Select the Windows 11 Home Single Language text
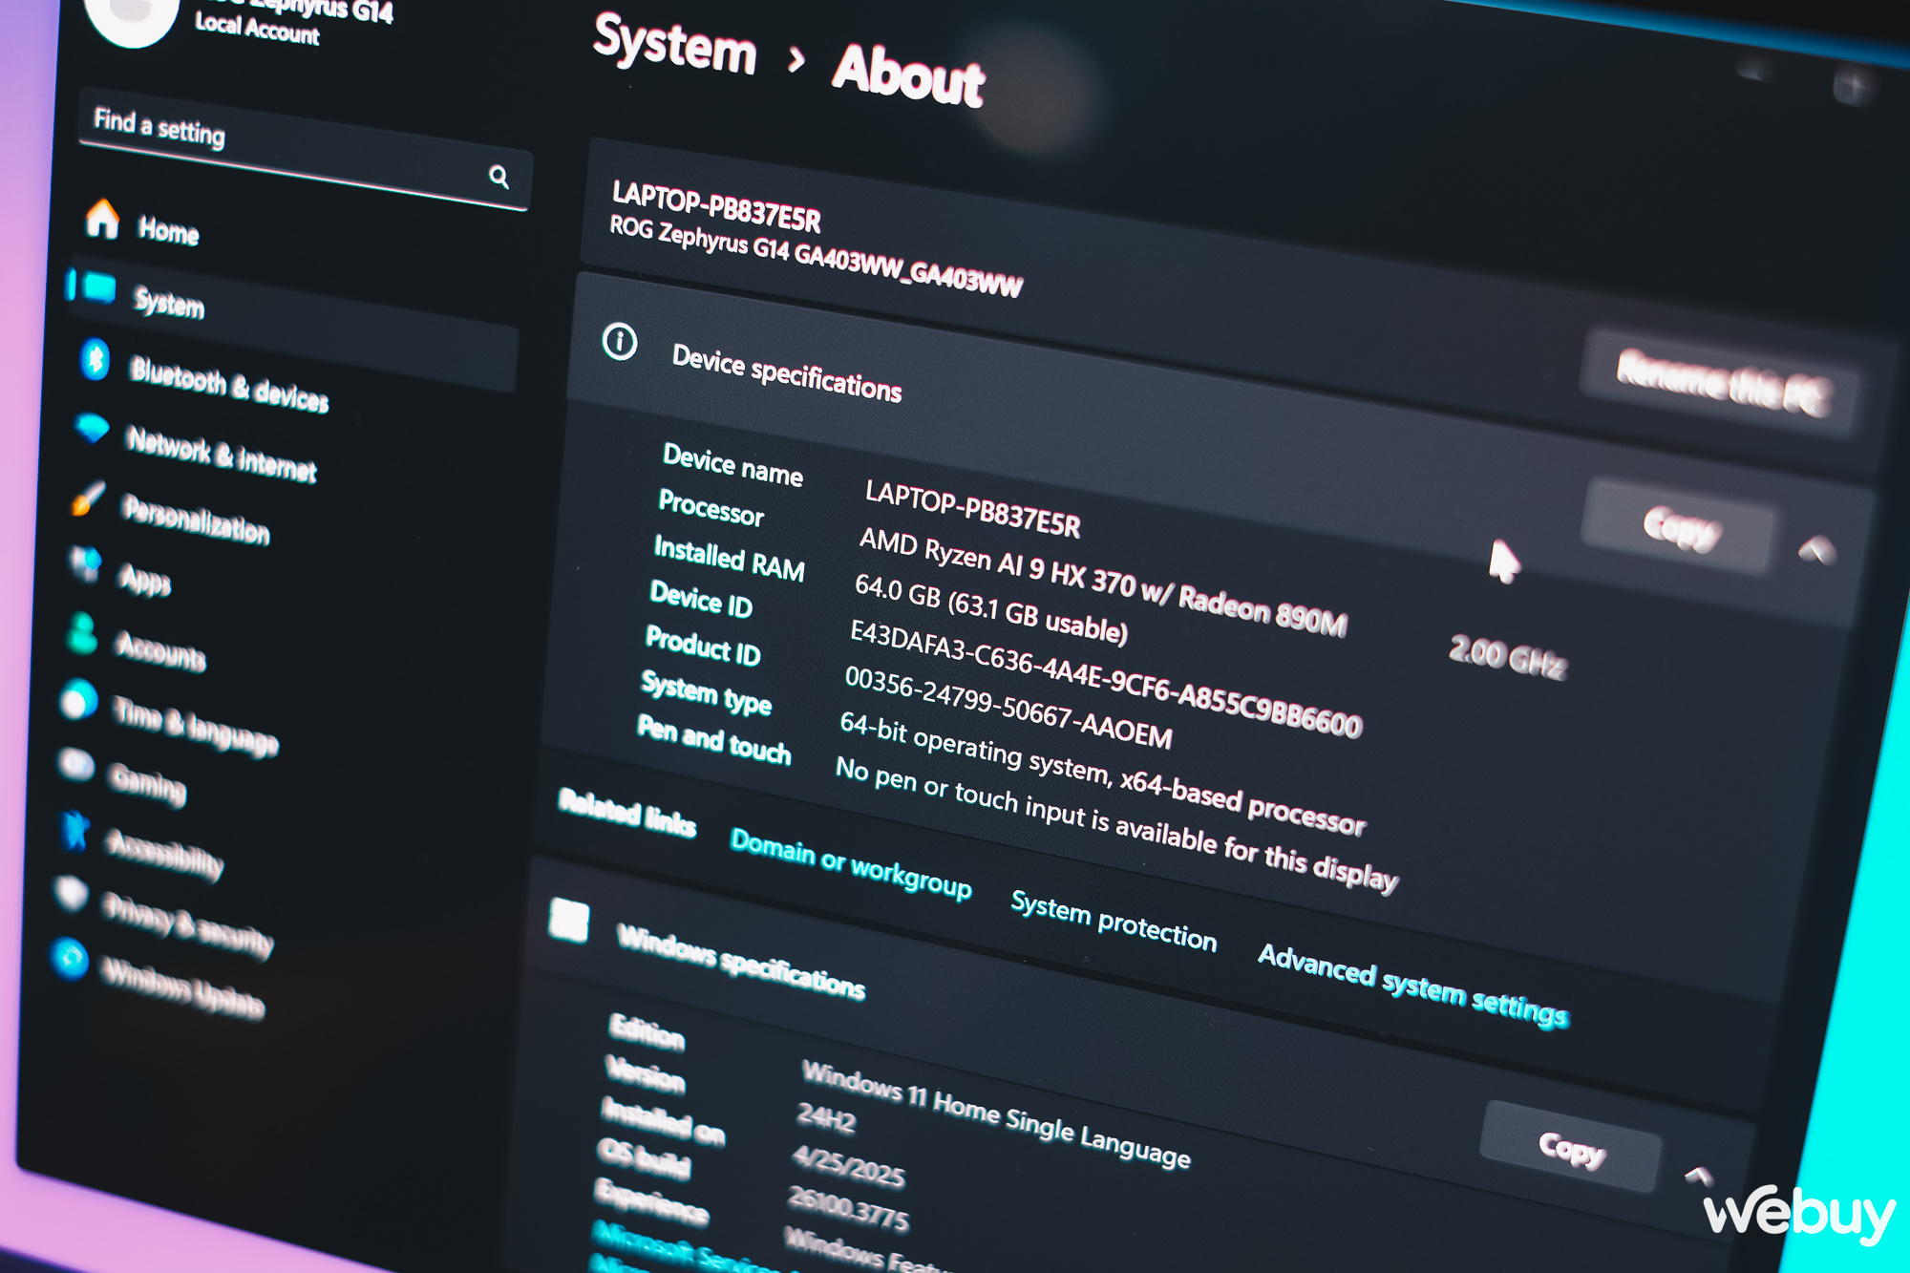This screenshot has width=1910, height=1273. click(x=996, y=1115)
